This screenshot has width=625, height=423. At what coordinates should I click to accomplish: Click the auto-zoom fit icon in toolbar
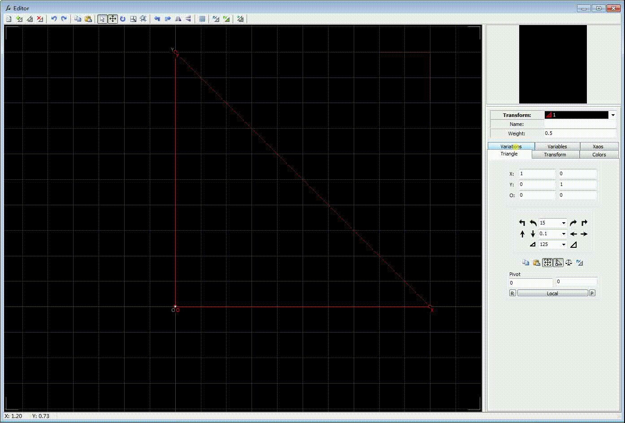click(143, 19)
